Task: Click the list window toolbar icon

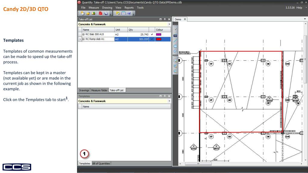Action: [x=123, y=13]
